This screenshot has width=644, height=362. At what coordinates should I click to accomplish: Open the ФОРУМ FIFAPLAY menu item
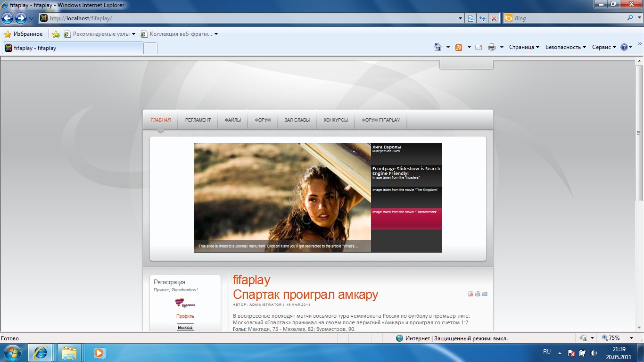(381, 120)
